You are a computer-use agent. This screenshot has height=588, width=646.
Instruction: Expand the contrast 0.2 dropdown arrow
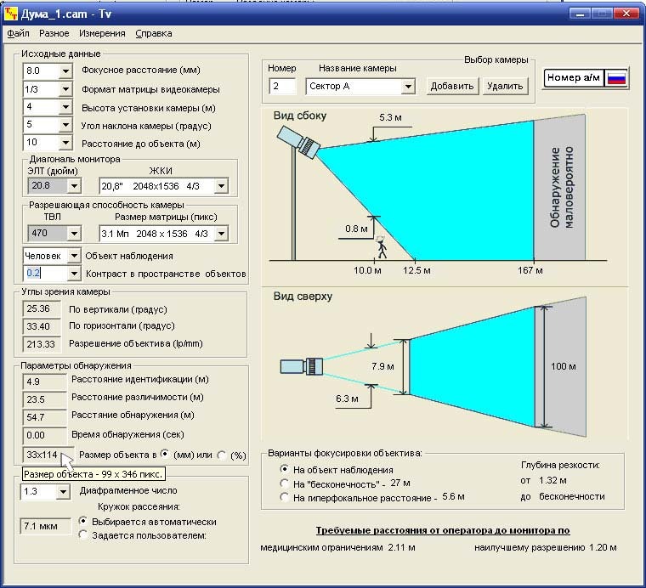point(74,273)
